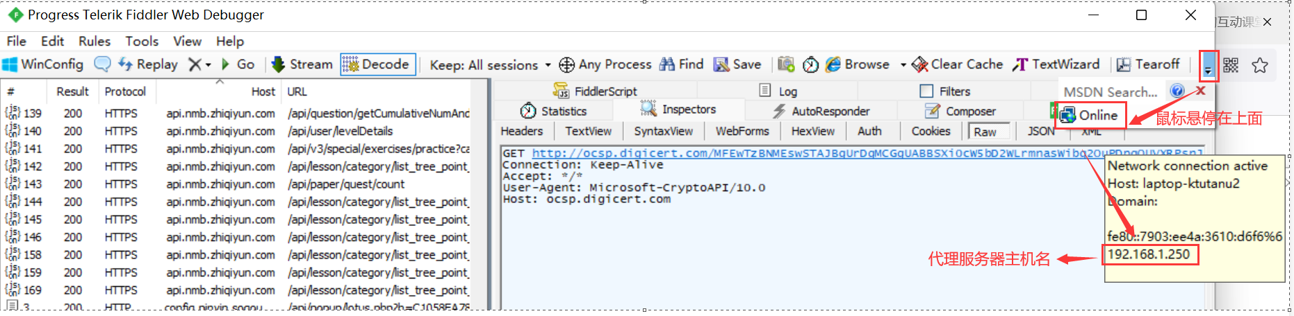Screen dimensions: 1294x316
Task: Replay the selected sessions
Action: 148,64
